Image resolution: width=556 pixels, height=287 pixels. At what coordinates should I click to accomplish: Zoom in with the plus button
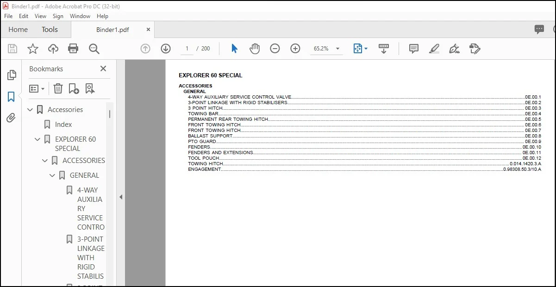click(x=295, y=49)
